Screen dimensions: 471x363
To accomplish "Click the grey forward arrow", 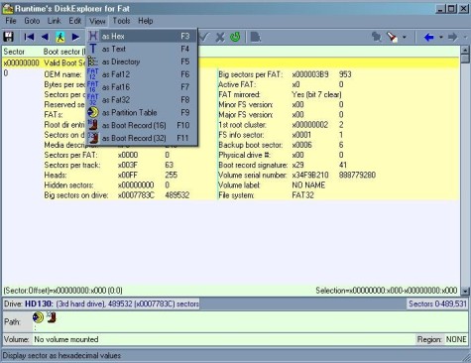I will (453, 37).
